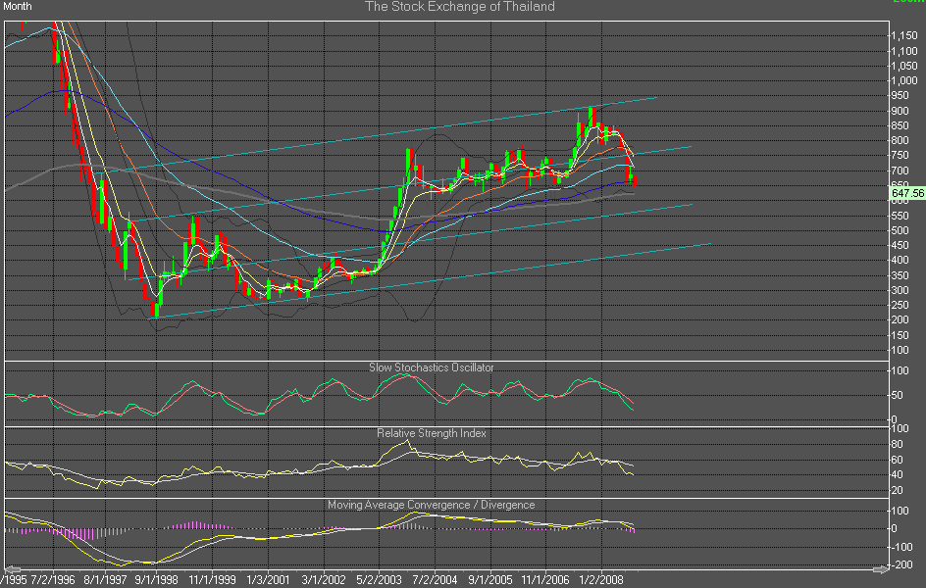Click the 350 price axis label
The height and width of the screenshot is (588, 926).
tap(900, 275)
